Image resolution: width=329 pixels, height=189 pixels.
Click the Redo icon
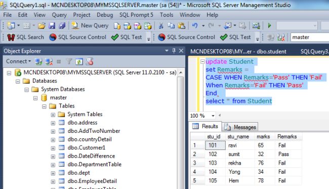tap(211, 26)
